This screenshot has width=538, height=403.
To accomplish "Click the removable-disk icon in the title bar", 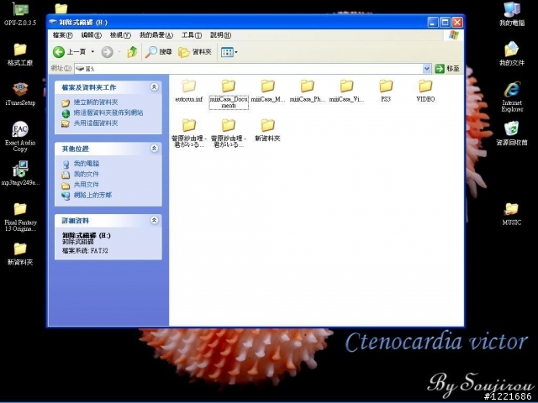I will 53,22.
